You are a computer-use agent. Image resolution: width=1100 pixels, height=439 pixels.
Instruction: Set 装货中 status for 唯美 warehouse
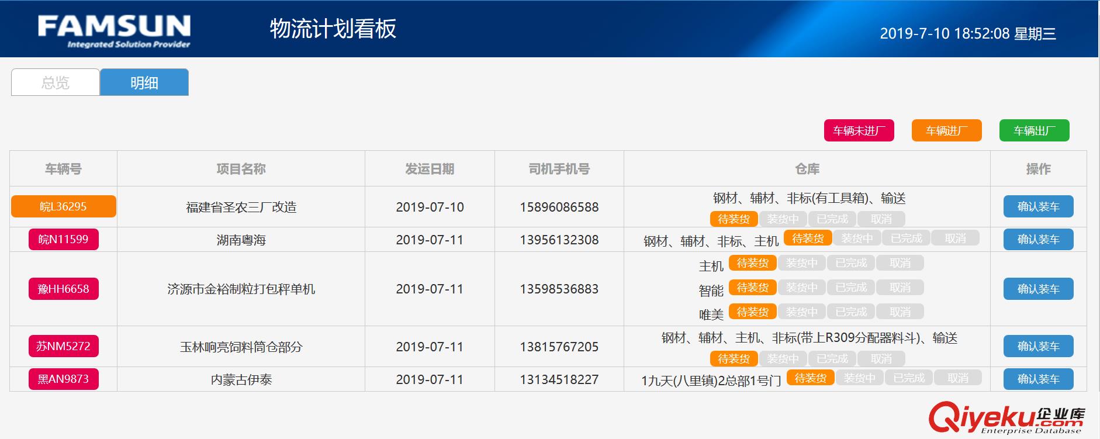coord(801,312)
